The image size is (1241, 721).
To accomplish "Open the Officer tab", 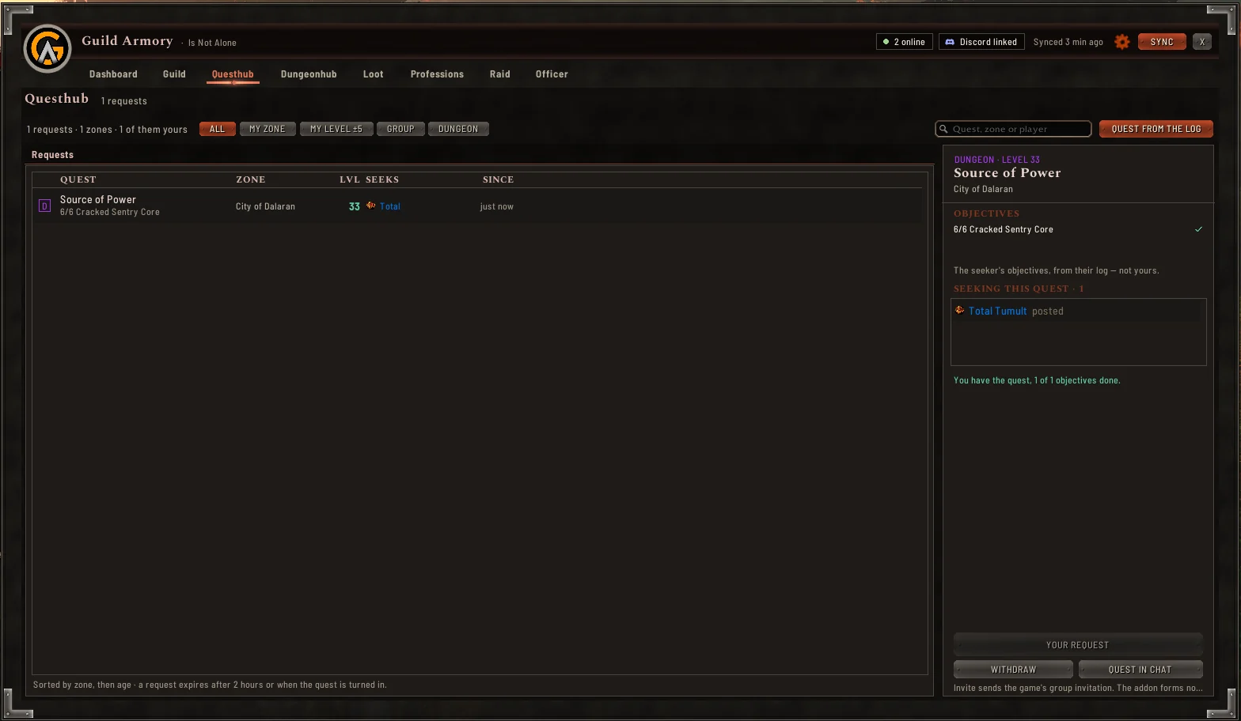I will (x=552, y=74).
